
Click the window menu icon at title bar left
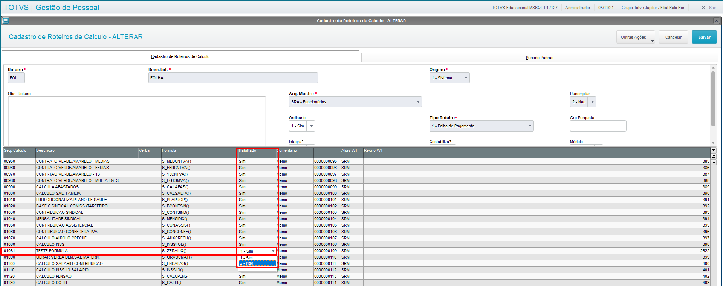(6, 21)
